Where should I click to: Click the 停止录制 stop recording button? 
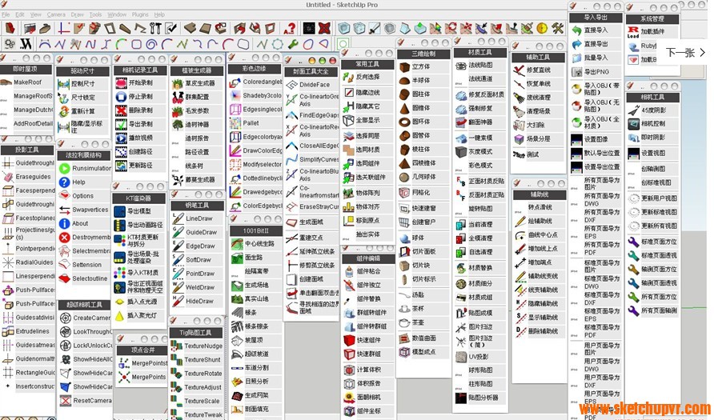click(121, 97)
